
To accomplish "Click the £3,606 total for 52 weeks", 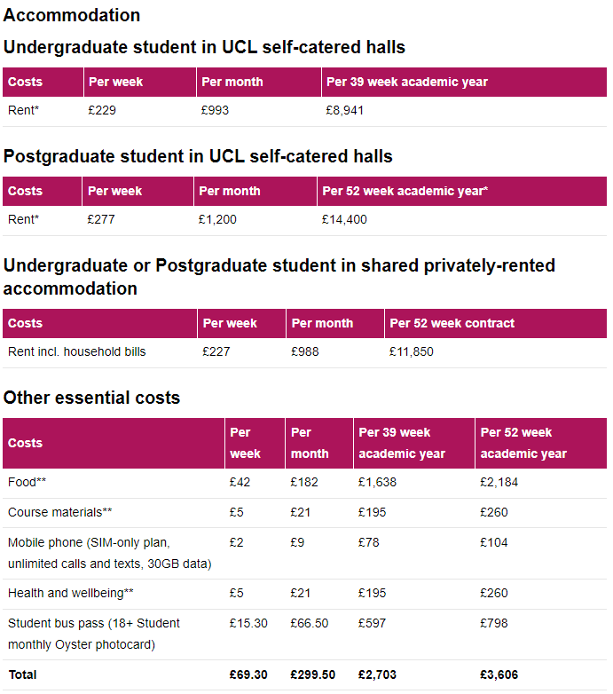I will 499,675.
